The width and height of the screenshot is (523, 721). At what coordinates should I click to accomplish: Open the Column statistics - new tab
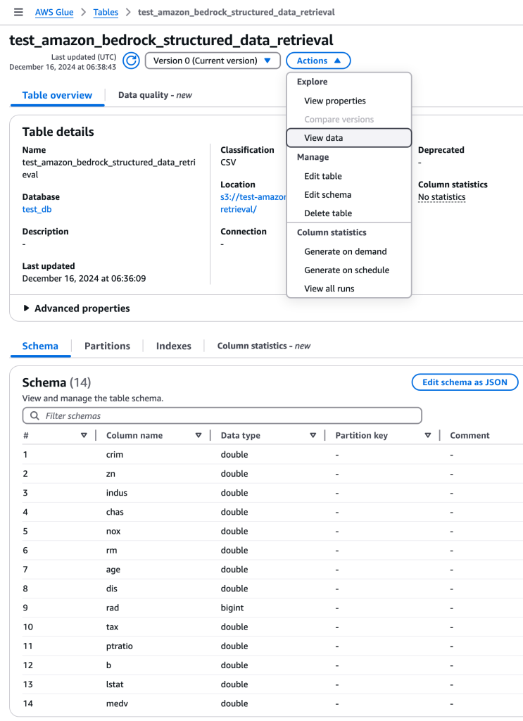pos(264,346)
